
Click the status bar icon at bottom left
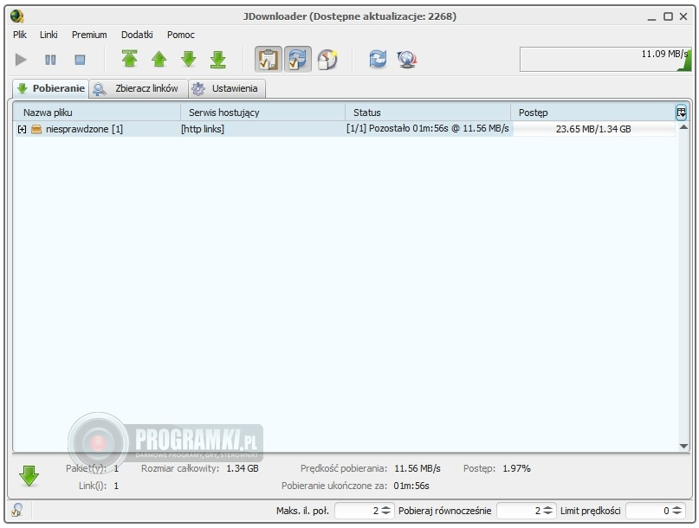(17, 510)
